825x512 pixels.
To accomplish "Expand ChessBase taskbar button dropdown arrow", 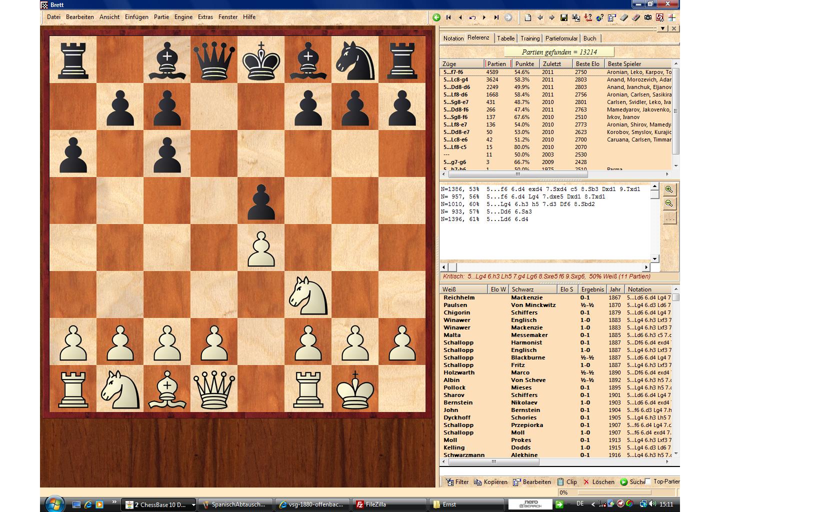I will click(x=193, y=504).
